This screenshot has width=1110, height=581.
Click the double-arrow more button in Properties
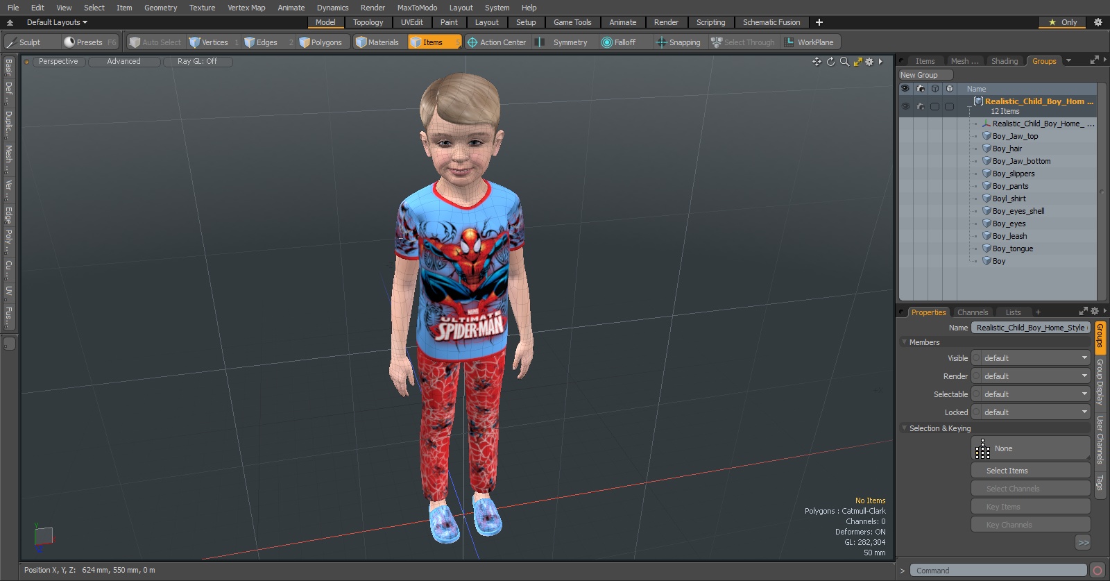(1084, 543)
